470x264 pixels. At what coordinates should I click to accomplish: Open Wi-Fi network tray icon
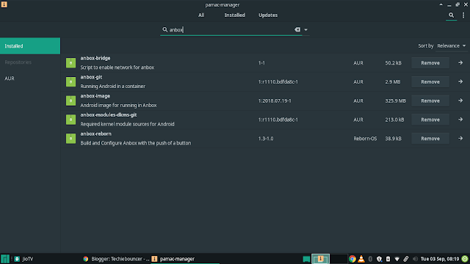397,259
